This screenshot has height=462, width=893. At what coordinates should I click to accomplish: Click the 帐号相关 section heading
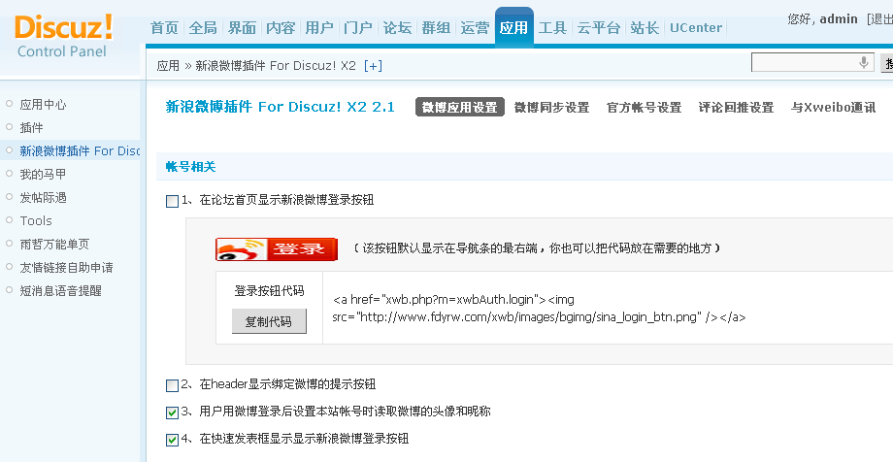coord(191,167)
